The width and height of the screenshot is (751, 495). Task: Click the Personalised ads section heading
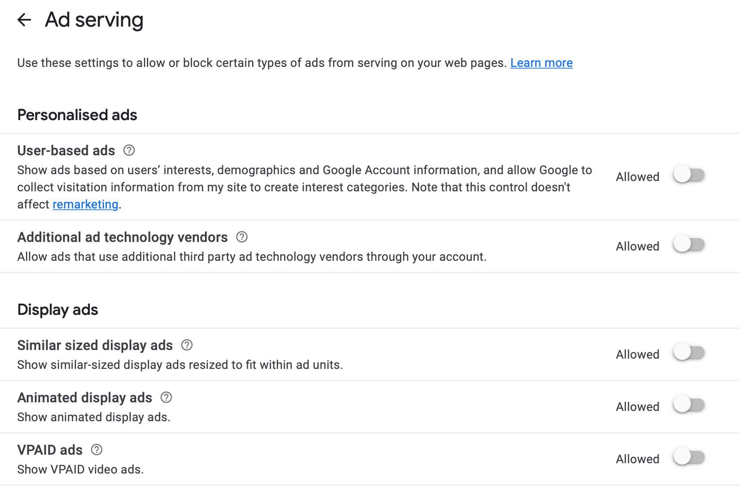point(77,115)
